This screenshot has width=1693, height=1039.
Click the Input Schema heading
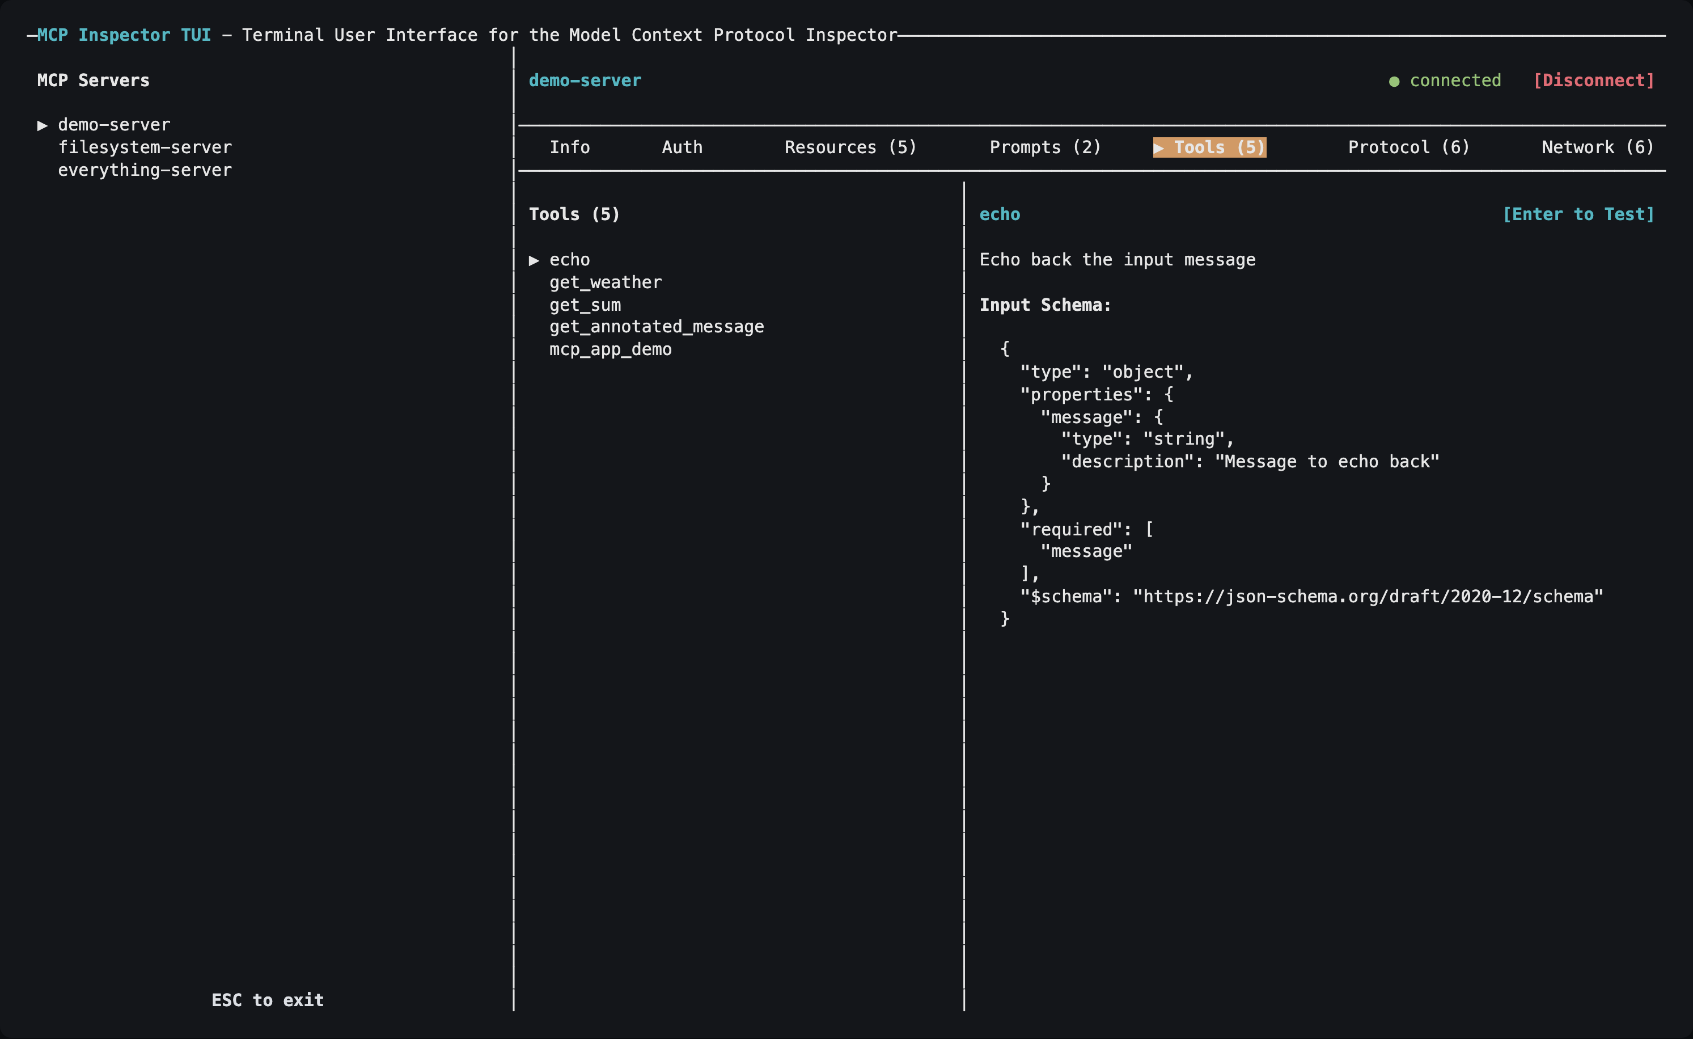pyautogui.click(x=1045, y=305)
